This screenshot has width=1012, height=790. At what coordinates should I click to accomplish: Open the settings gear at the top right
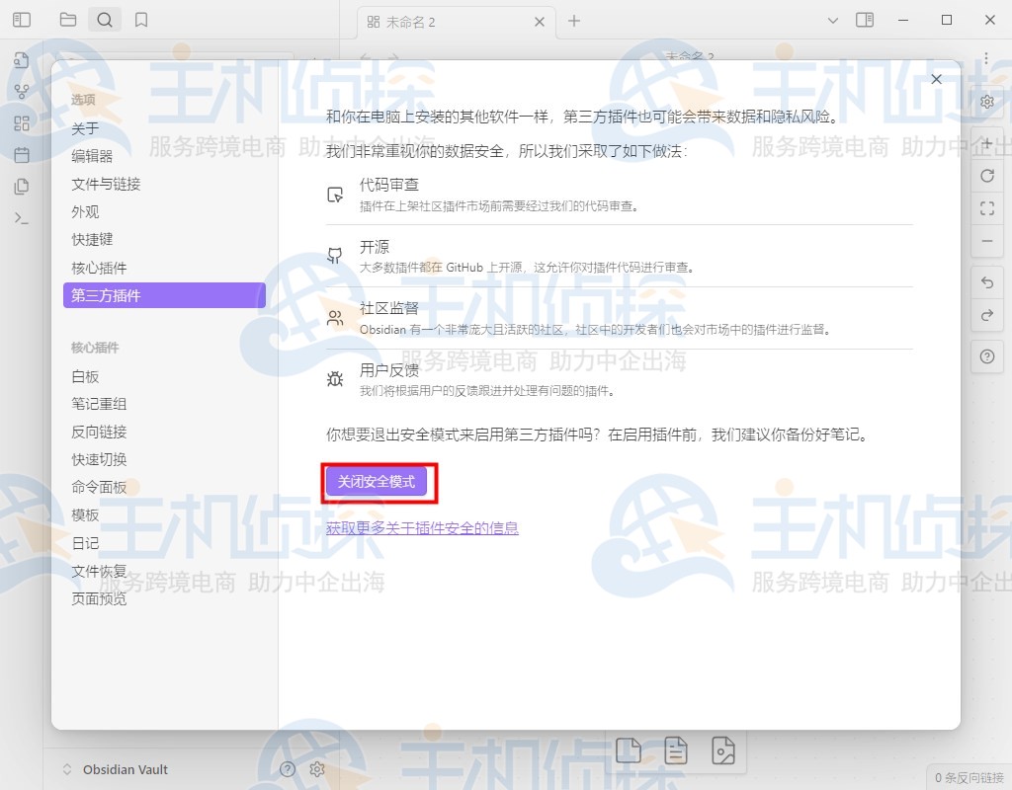(985, 102)
